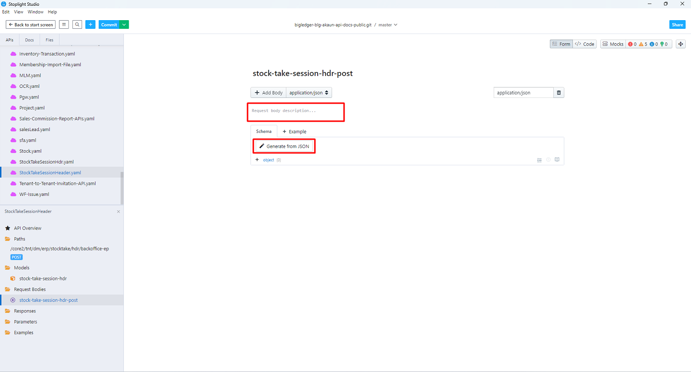Open StockTakeSessionHdr.yaml file

47,162
